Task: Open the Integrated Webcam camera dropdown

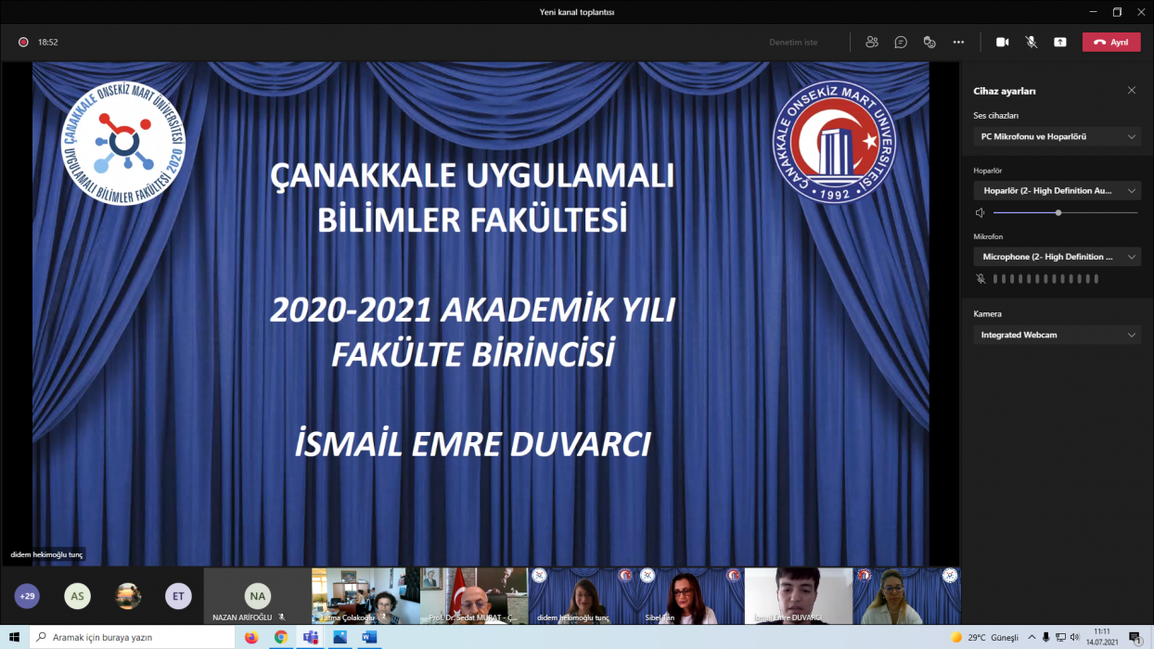Action: (1057, 335)
